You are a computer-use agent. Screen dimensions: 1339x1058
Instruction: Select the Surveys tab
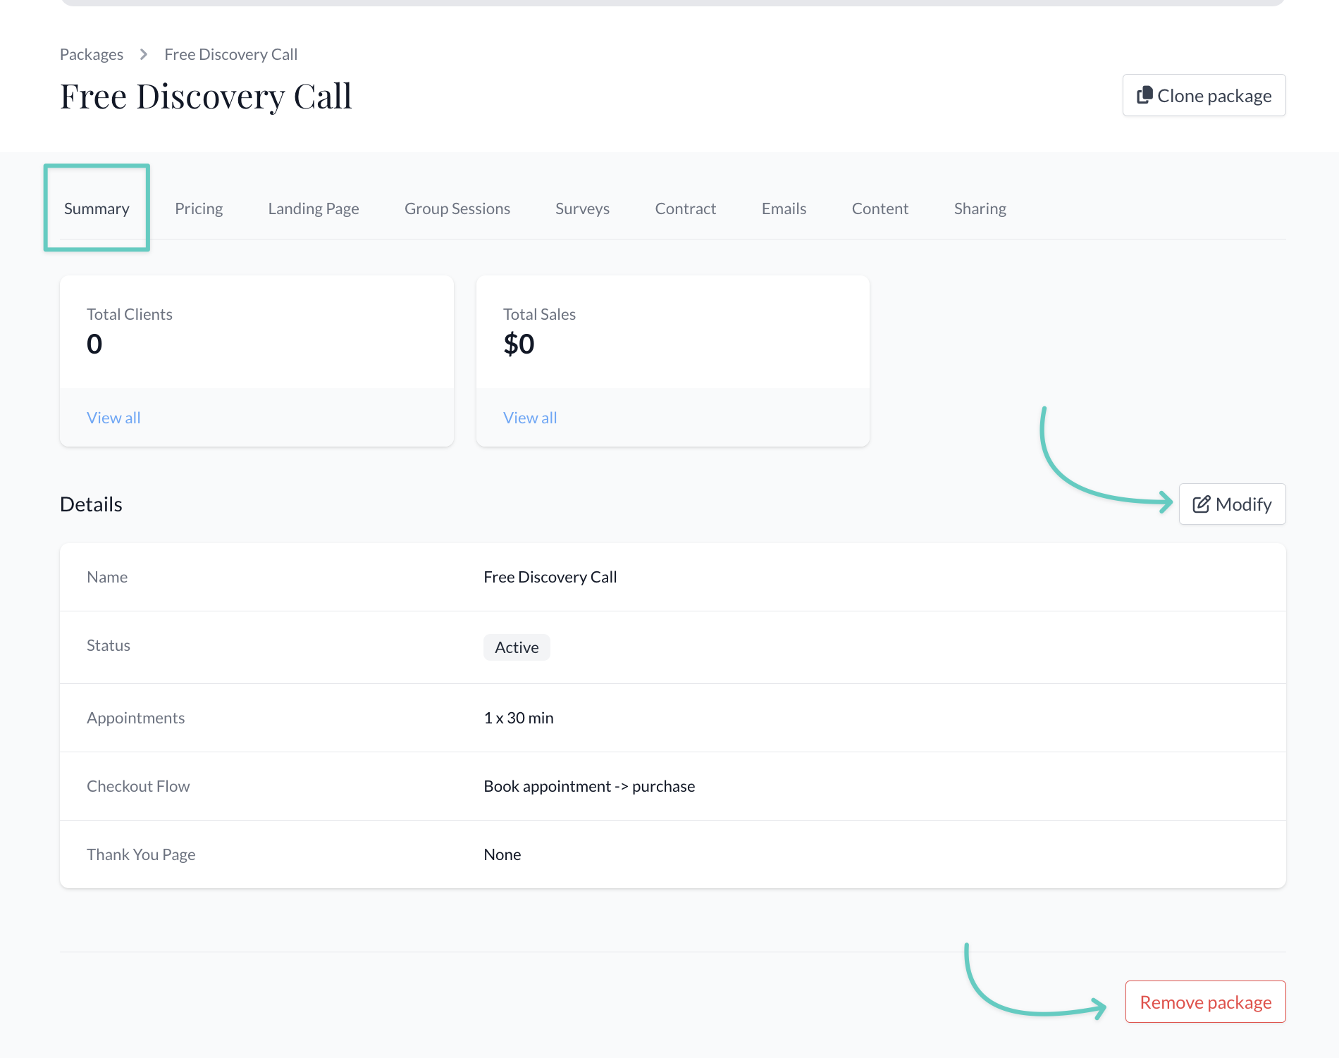point(582,209)
